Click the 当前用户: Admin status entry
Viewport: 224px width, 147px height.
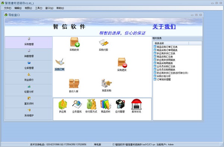click(165, 144)
